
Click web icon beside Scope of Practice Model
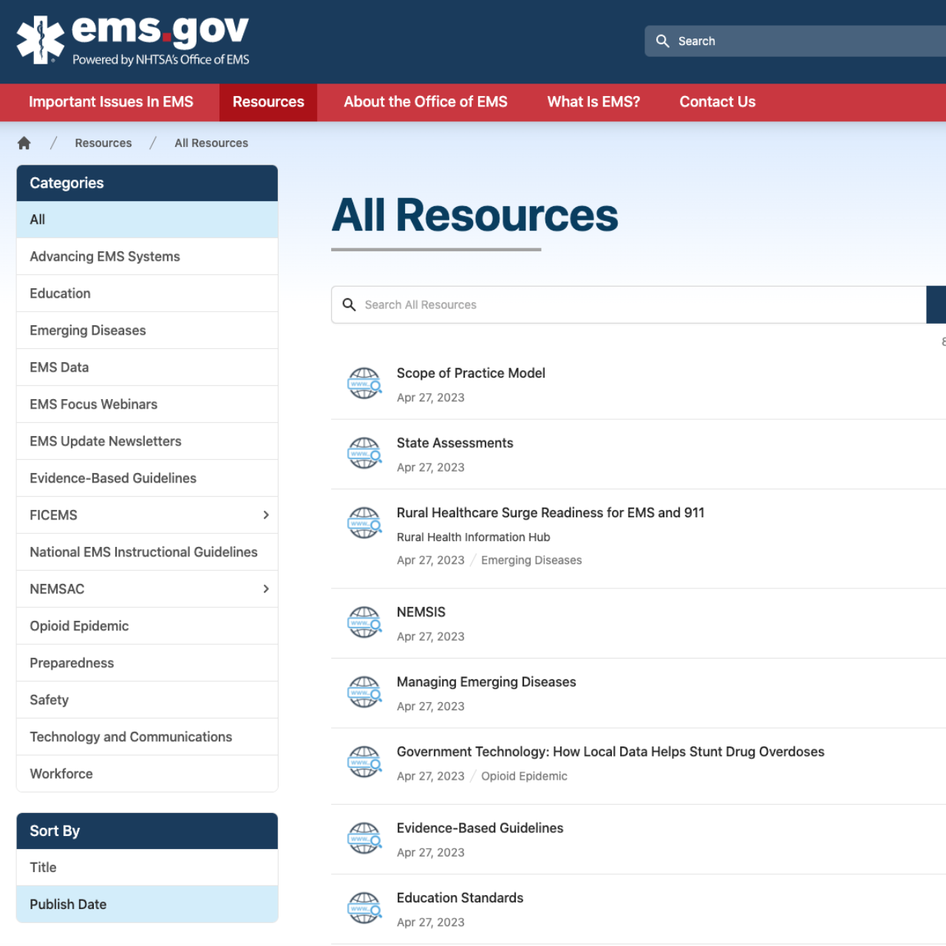pyautogui.click(x=364, y=384)
